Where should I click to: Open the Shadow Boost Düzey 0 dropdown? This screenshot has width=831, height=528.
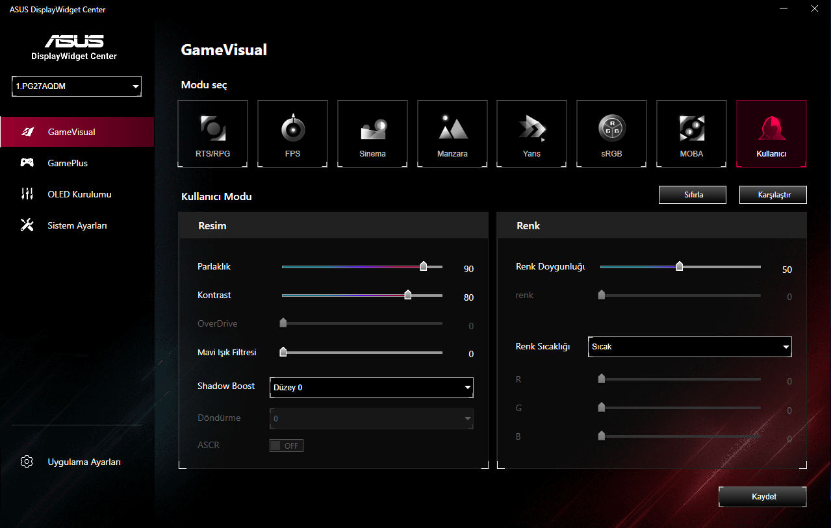[372, 387]
